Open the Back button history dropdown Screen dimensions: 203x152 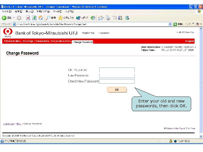(14, 18)
